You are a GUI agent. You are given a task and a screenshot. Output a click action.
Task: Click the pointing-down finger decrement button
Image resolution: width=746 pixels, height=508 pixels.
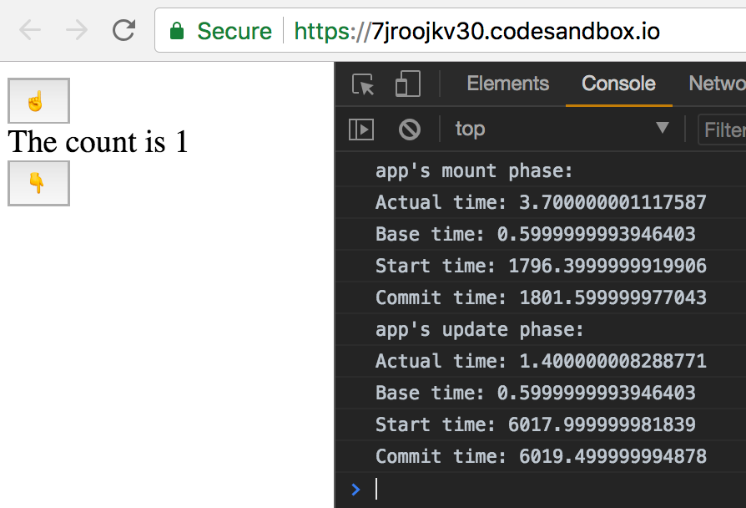coord(38,183)
